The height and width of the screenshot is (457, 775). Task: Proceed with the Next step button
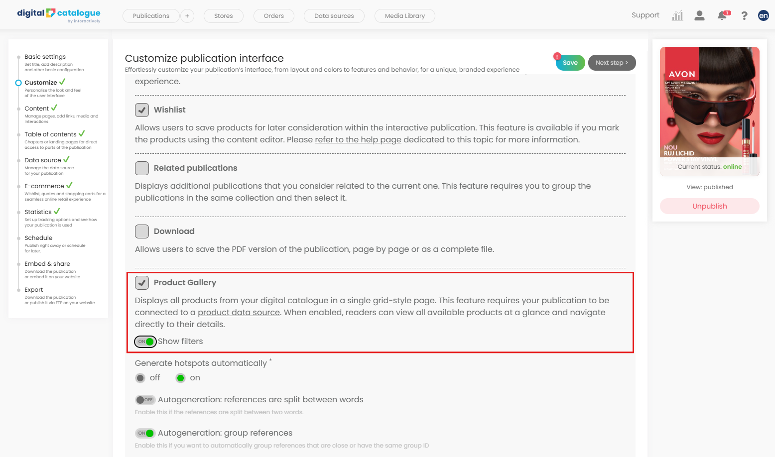(x=612, y=63)
